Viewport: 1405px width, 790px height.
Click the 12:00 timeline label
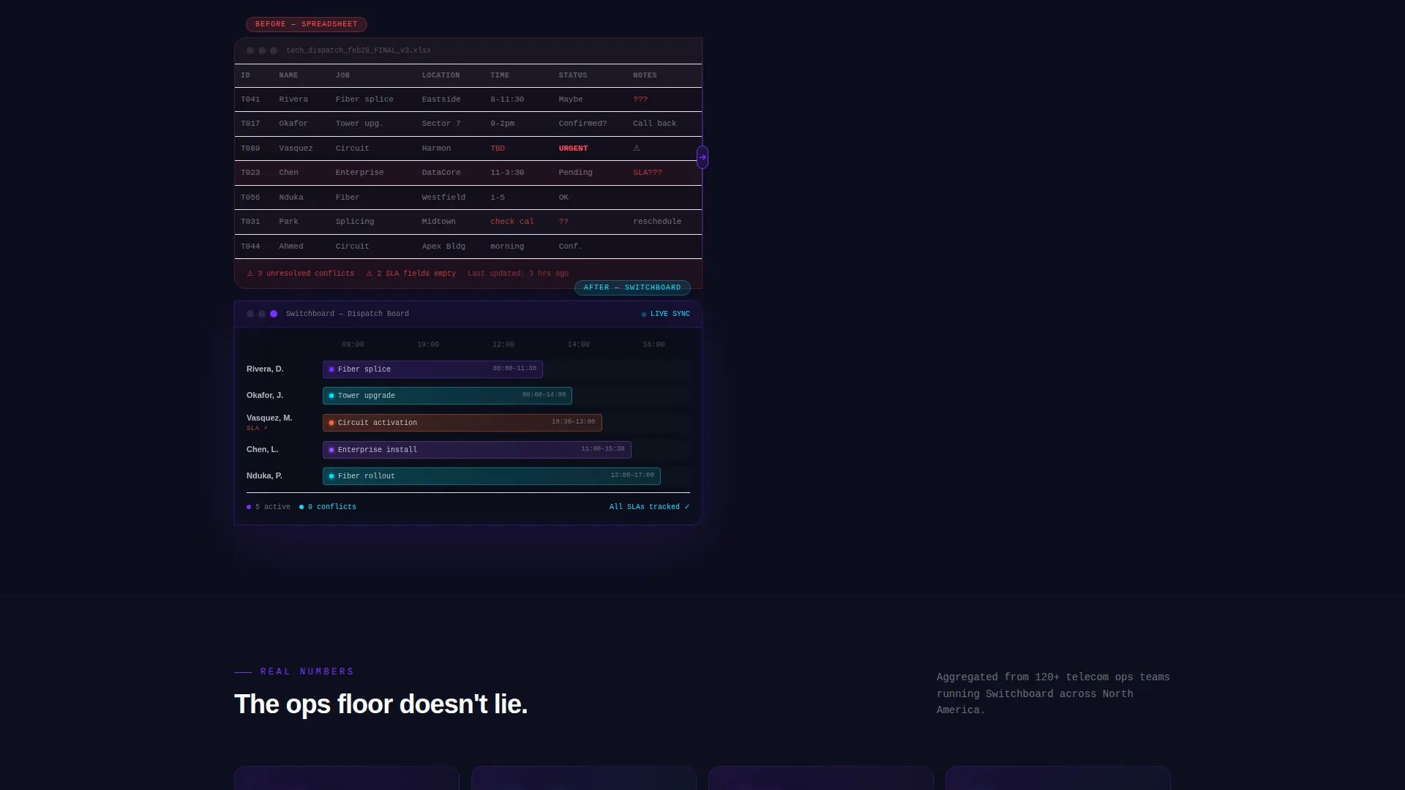click(503, 345)
